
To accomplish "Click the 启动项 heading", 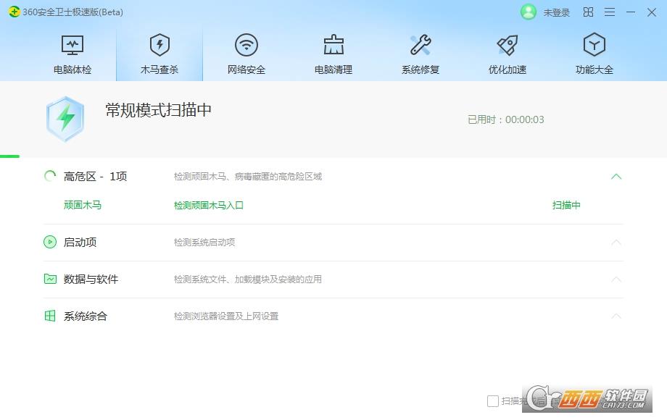I will pyautogui.click(x=80, y=242).
